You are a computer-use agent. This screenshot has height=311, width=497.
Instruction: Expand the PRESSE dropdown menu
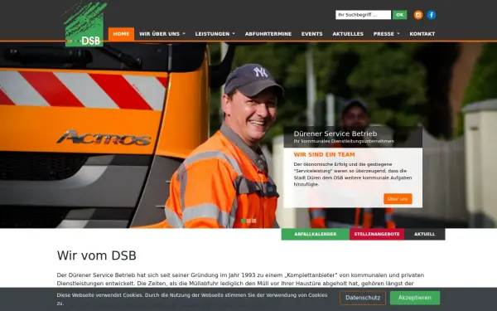(386, 34)
